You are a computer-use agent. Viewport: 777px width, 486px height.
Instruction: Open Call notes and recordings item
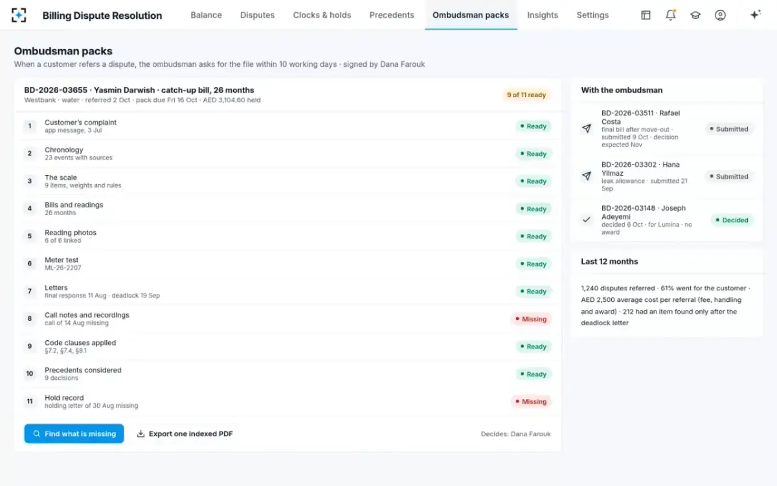coord(287,319)
